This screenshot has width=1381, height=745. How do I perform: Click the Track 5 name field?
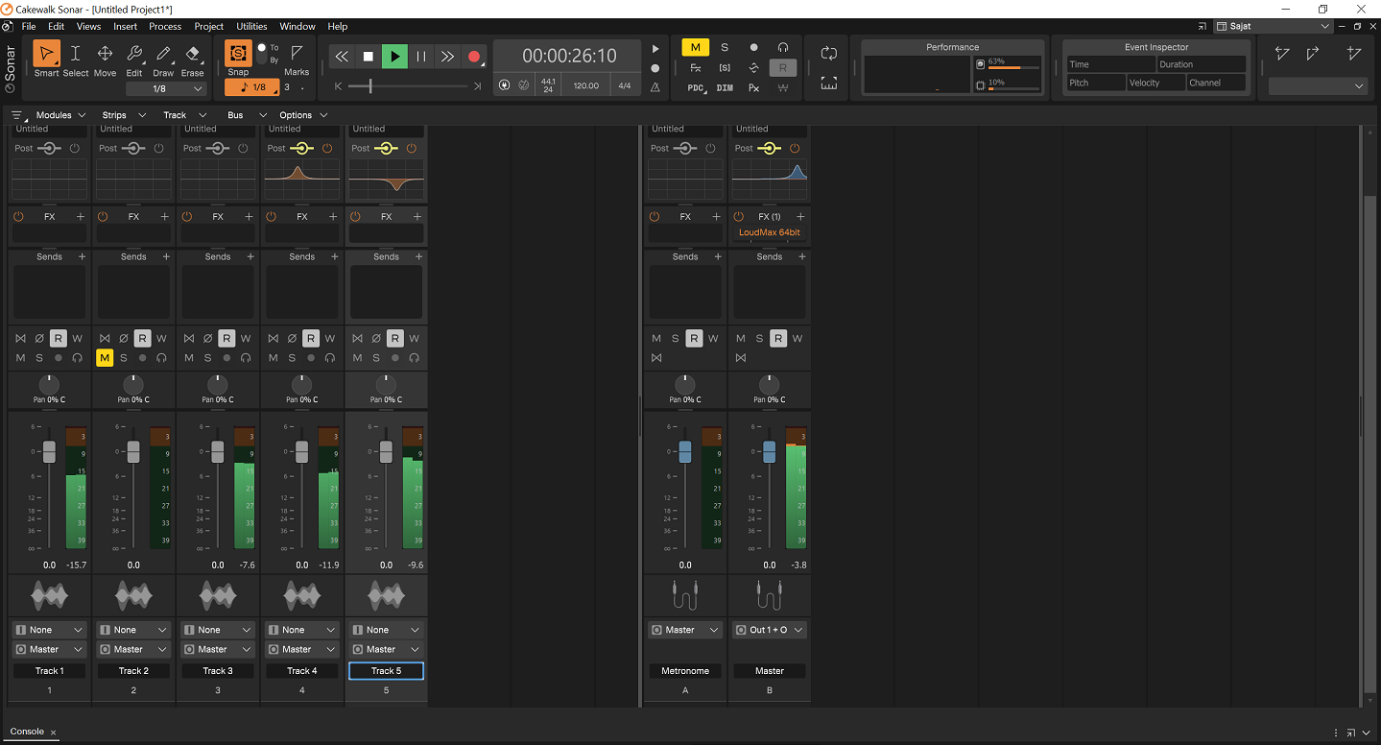pyautogui.click(x=386, y=671)
